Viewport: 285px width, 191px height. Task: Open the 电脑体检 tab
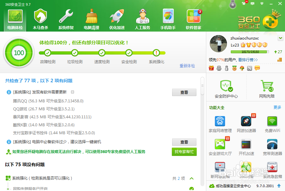coord(15,20)
